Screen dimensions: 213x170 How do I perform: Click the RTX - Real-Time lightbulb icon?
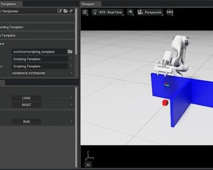[95, 12]
